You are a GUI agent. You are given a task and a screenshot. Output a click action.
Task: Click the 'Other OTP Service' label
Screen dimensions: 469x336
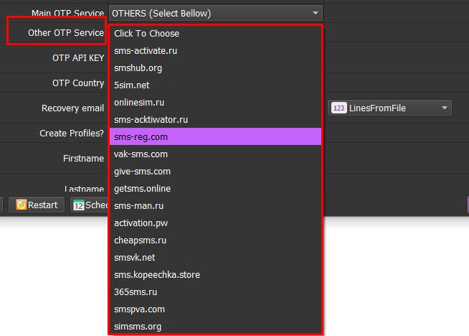[x=66, y=32]
